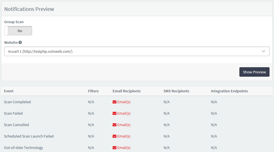Image resolution: width=274 pixels, height=152 pixels.
Task: Click SMS N/A in Scheduled Scan Launch Failed row
Action: pos(166,136)
